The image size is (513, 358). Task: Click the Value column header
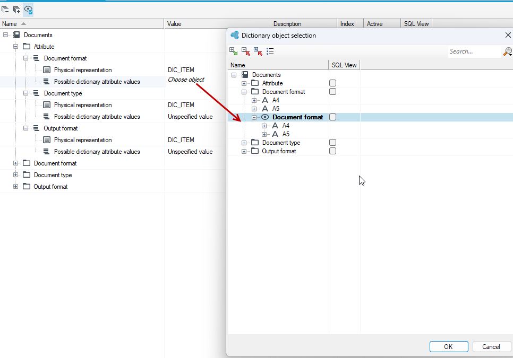[x=217, y=24]
